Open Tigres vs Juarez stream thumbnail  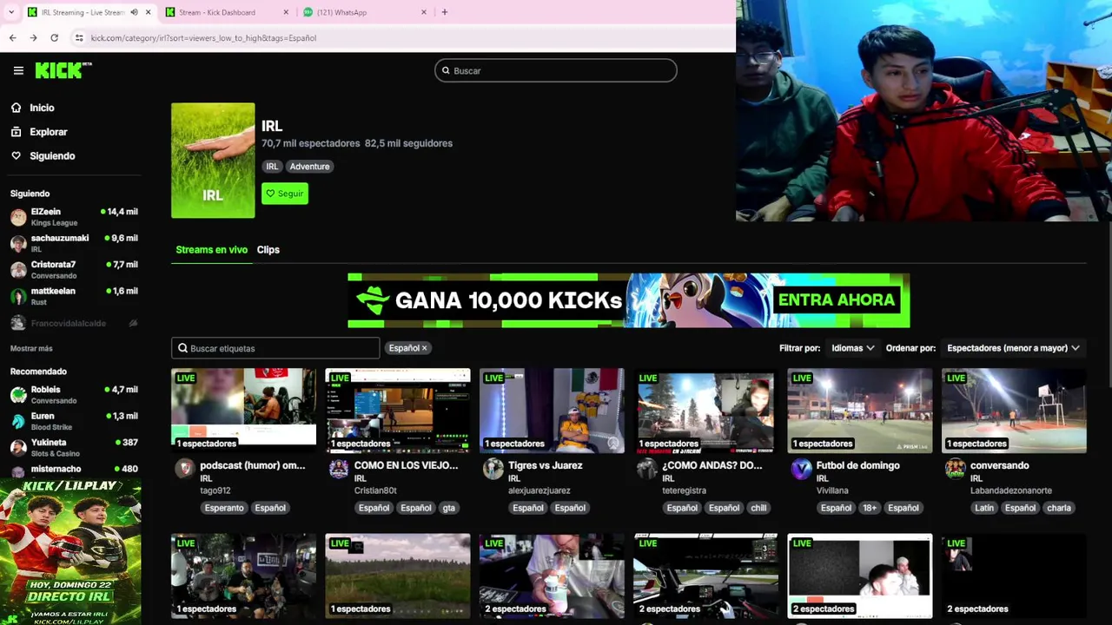(552, 410)
